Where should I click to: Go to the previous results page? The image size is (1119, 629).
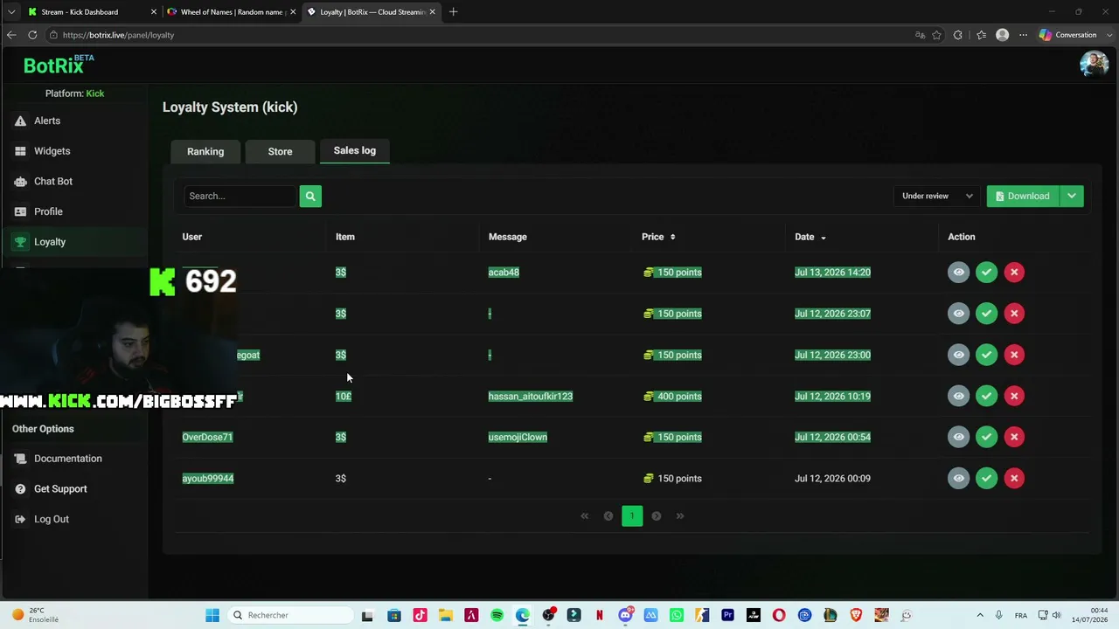point(608,516)
